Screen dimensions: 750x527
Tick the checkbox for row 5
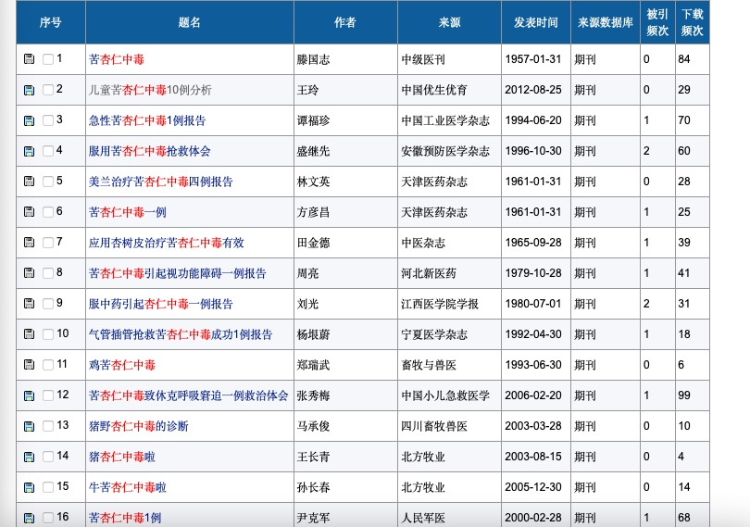(x=48, y=181)
